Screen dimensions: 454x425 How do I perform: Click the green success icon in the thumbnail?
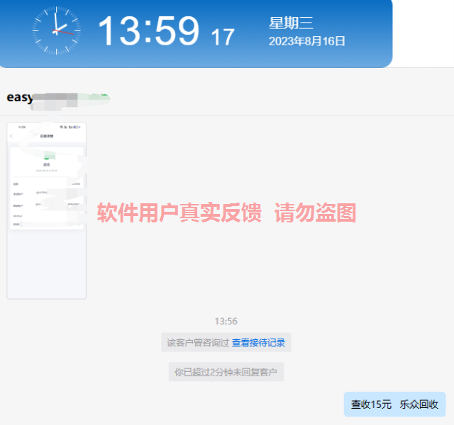pos(47,157)
